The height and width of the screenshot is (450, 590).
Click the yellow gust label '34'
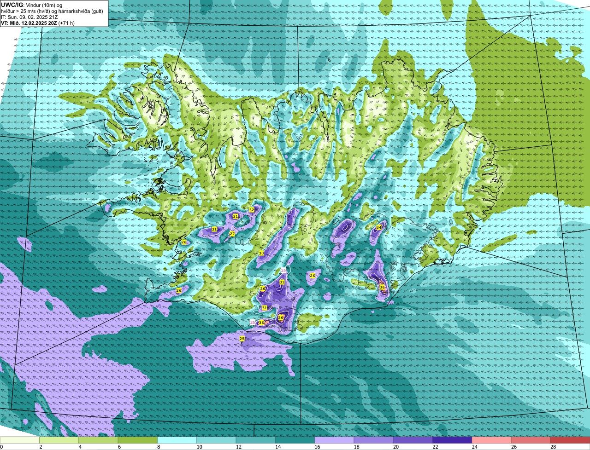click(379, 227)
